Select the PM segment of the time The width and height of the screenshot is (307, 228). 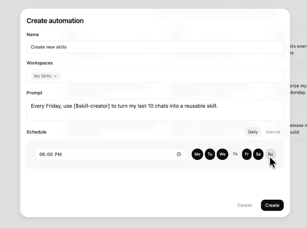point(58,155)
